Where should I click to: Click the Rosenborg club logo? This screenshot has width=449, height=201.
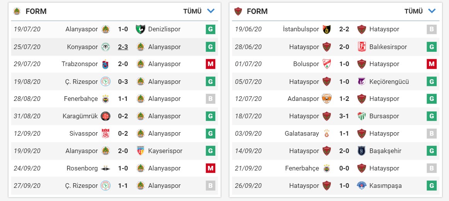tap(105, 168)
